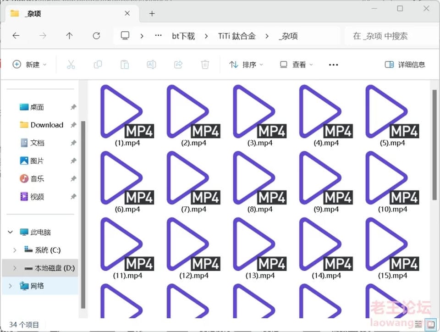Select file (14).mp4

point(326,248)
